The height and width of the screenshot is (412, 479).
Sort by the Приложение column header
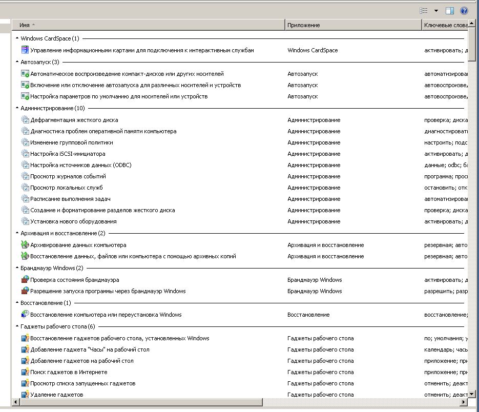click(353, 25)
